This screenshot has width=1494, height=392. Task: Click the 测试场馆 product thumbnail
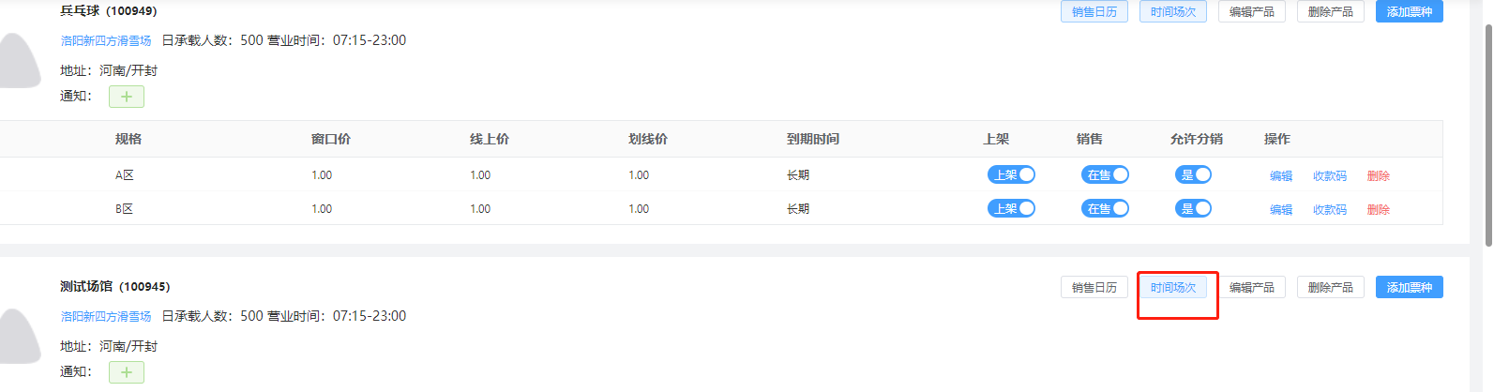[x=19, y=336]
